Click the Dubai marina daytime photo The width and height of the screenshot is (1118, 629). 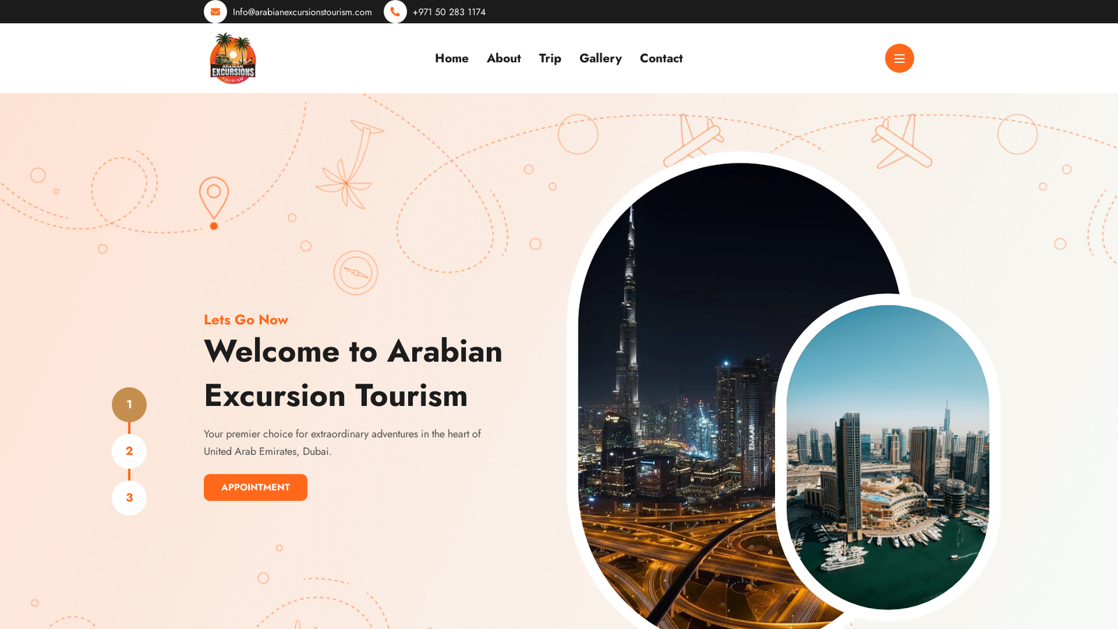click(888, 457)
